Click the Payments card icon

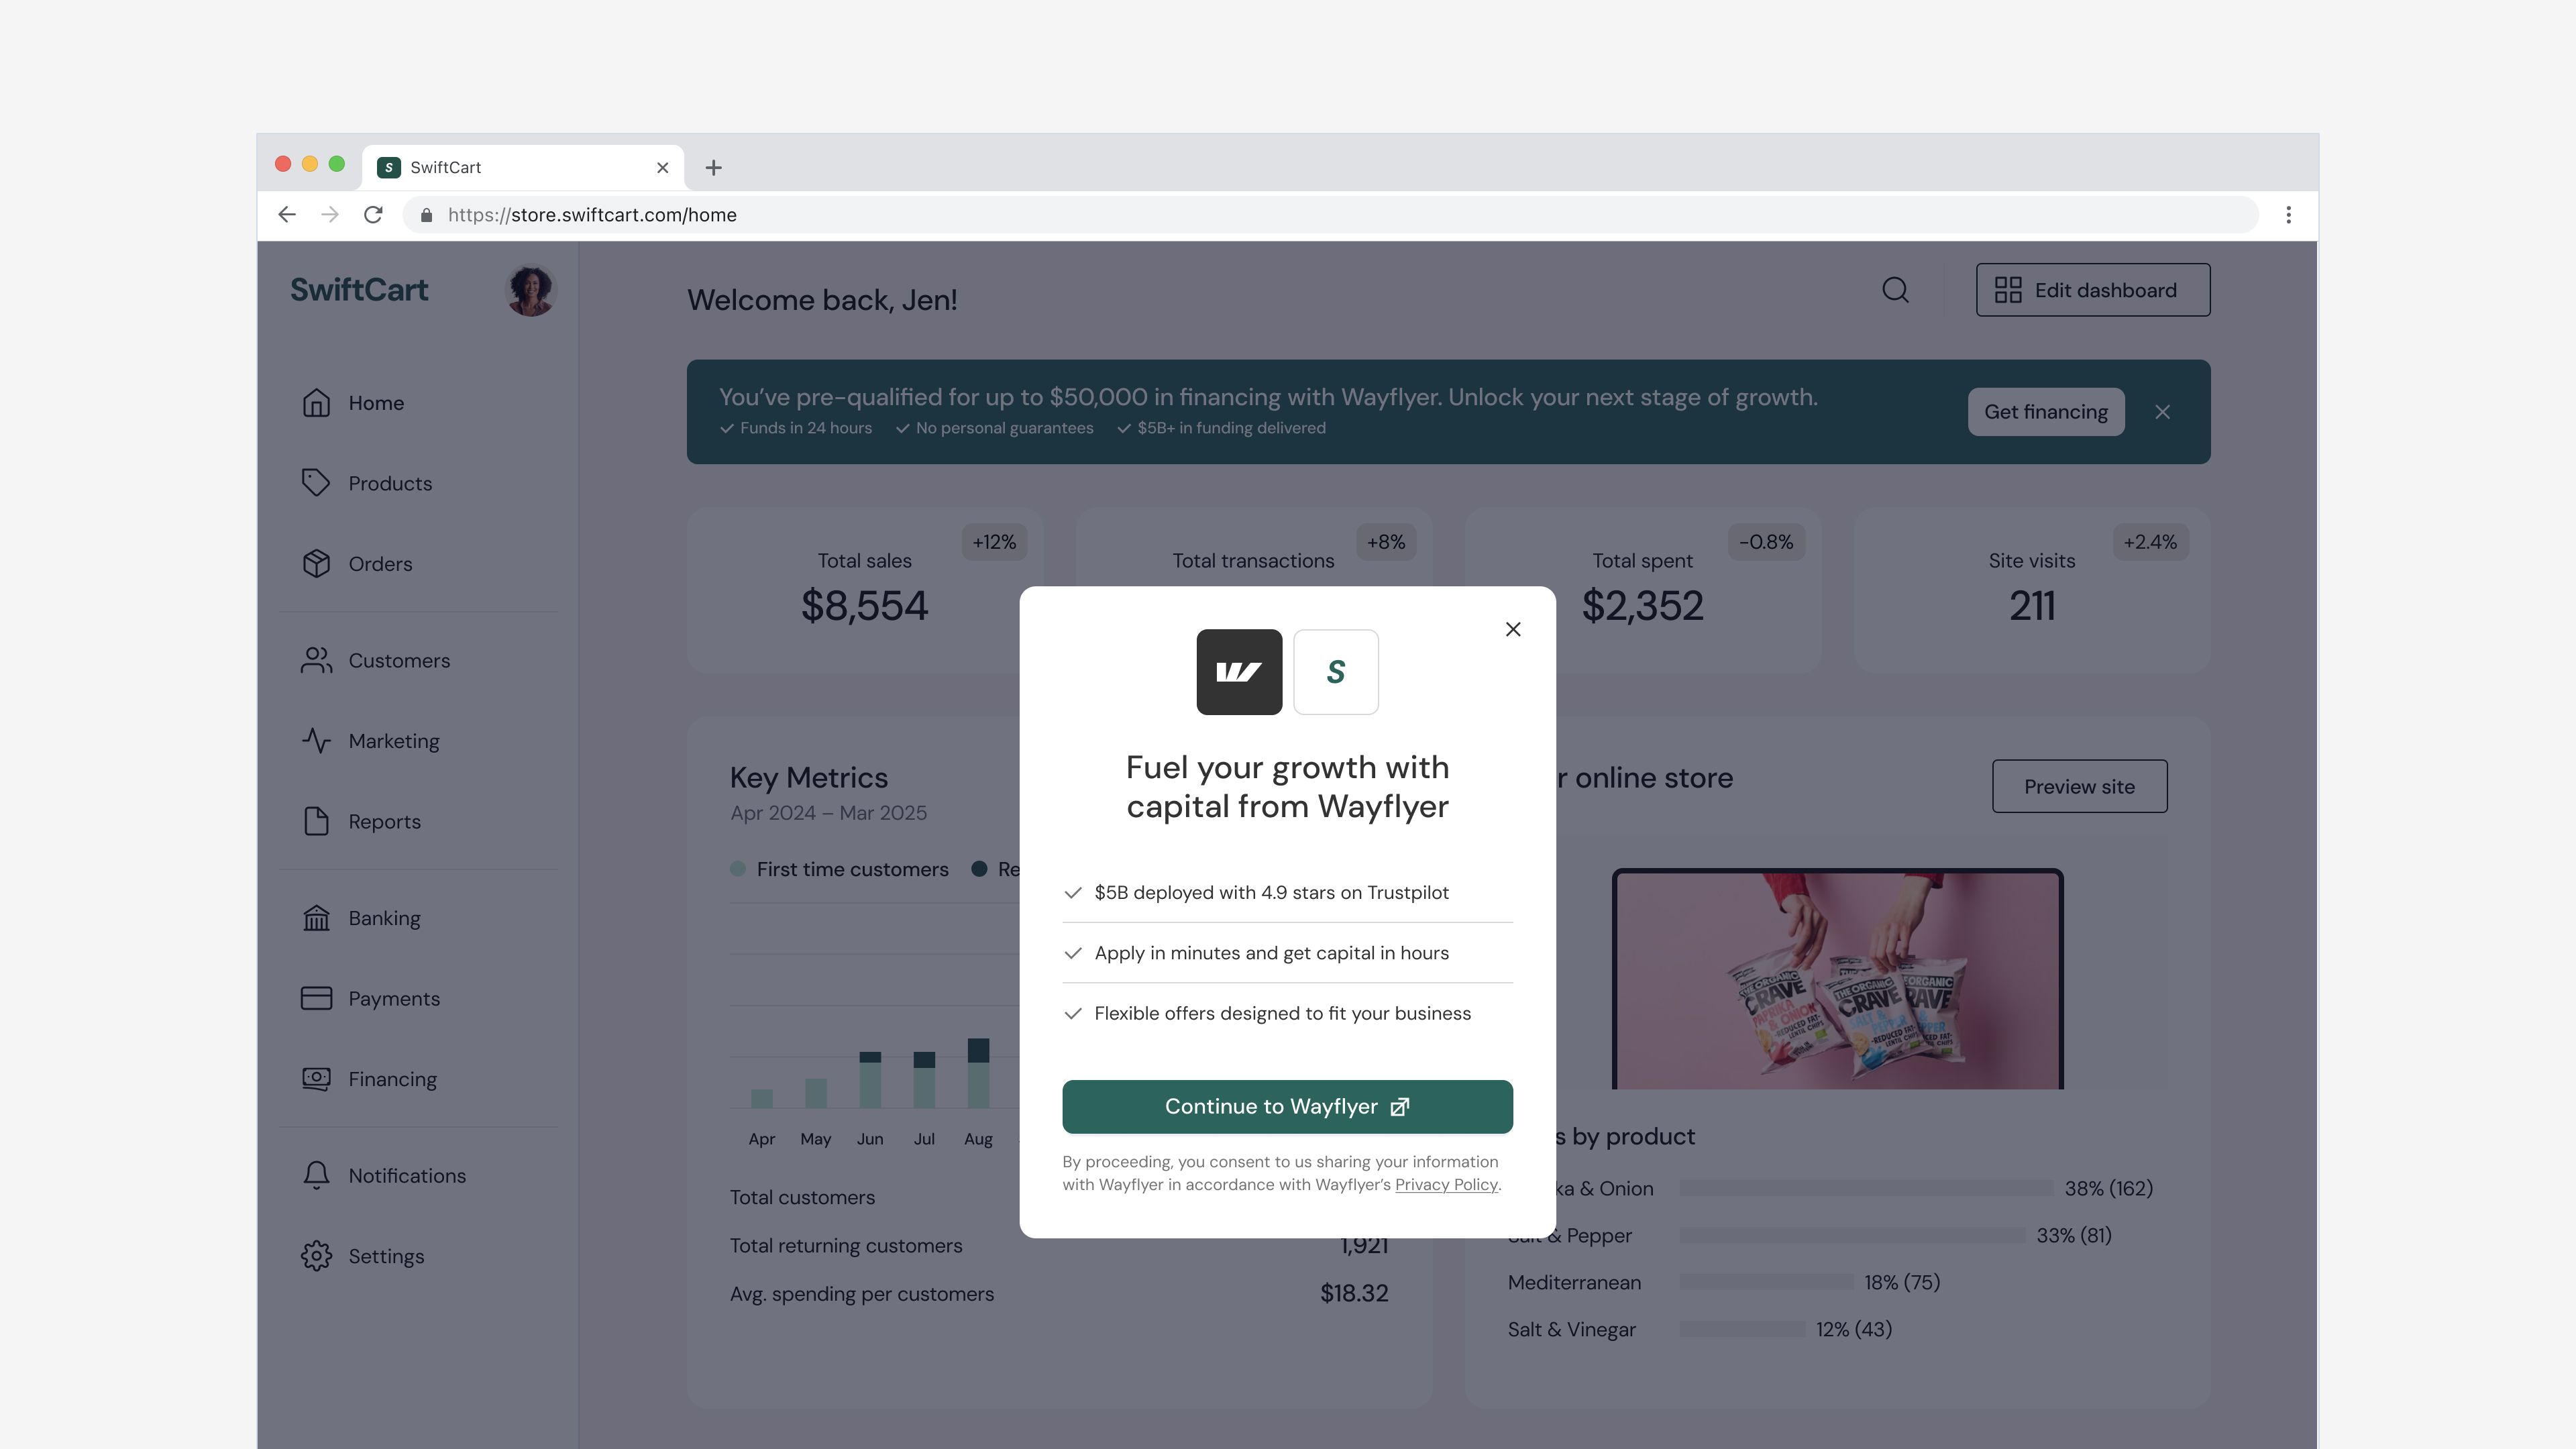tap(316, 998)
